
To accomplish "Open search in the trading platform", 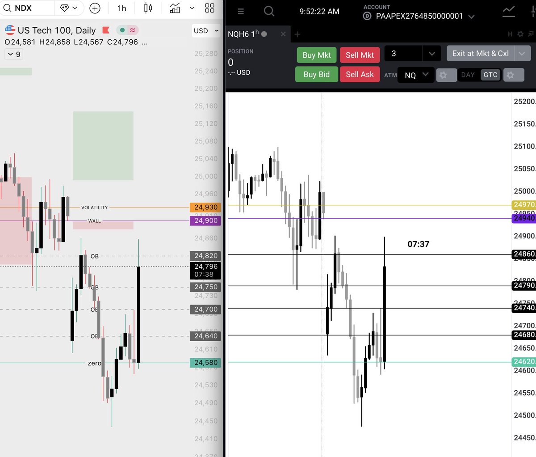I will [x=269, y=11].
